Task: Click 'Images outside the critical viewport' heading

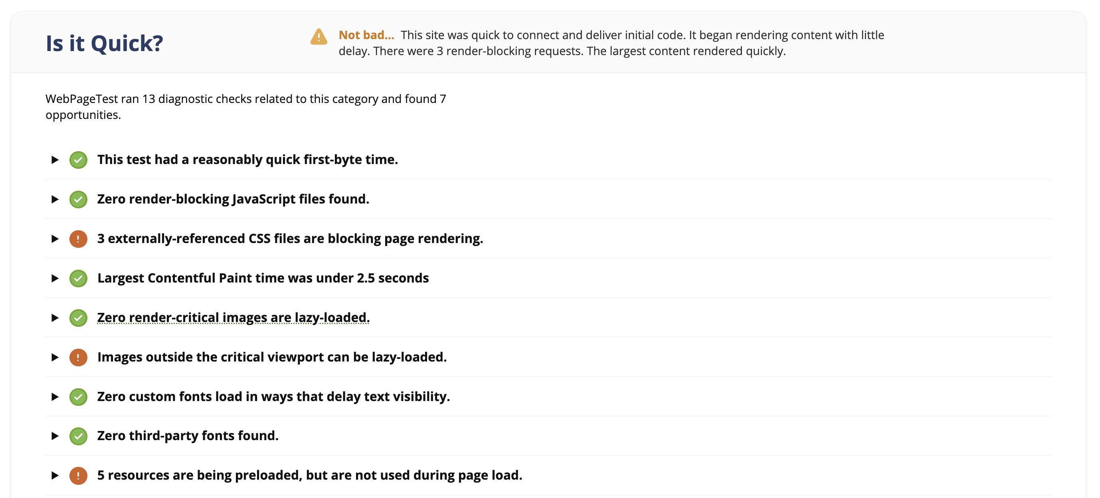Action: click(x=272, y=357)
